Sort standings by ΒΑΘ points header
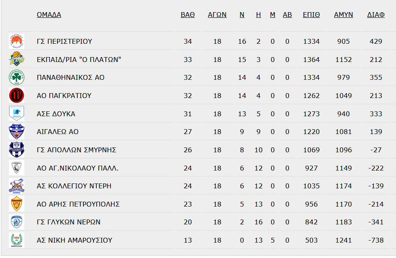The height and width of the screenshot is (258, 396). click(187, 15)
